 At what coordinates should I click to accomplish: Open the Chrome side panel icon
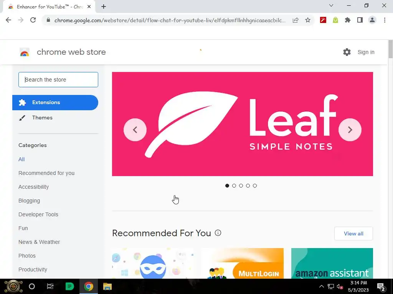[360, 20]
